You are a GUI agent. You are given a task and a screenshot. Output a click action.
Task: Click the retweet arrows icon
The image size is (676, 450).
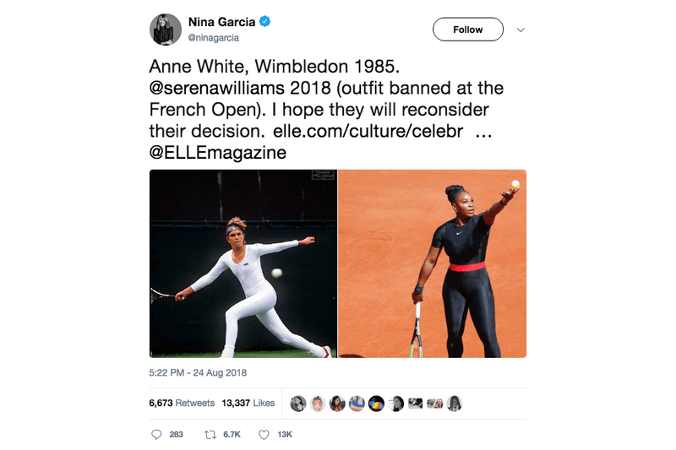coord(210,435)
